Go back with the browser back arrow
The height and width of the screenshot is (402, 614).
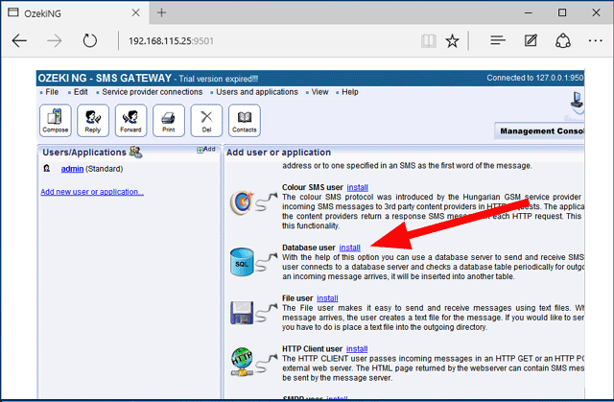pos(19,40)
